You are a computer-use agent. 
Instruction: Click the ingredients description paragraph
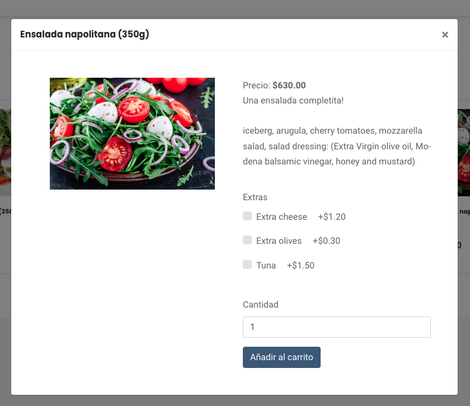[x=336, y=146]
